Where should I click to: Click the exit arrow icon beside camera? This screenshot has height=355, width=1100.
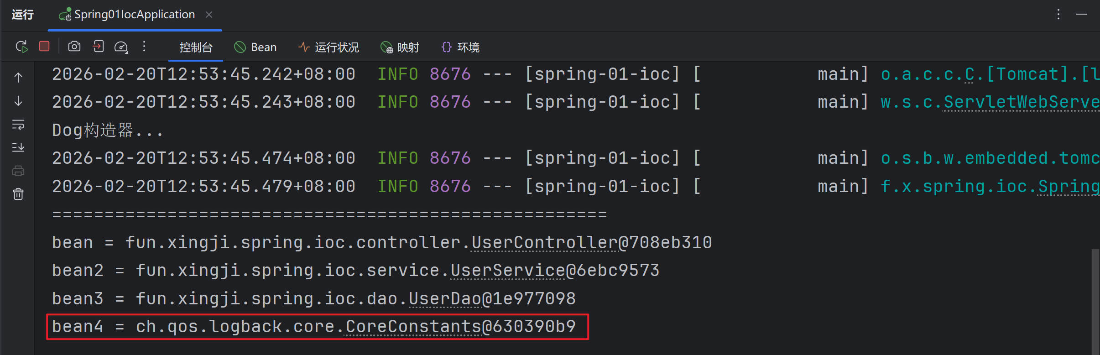click(x=98, y=47)
